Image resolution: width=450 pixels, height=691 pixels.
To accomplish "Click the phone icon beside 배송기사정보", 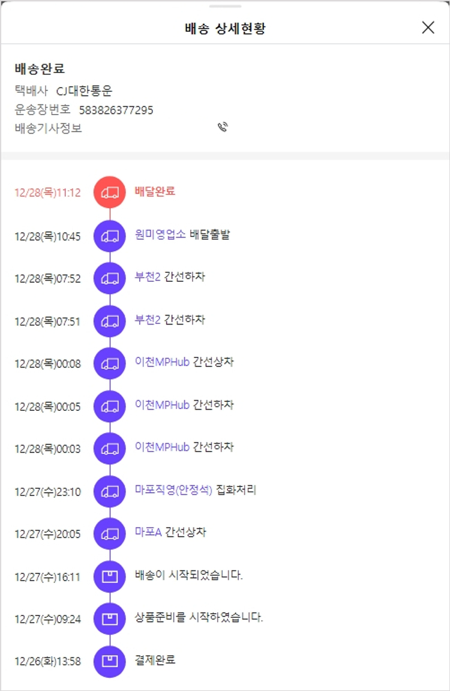I will tap(223, 127).
